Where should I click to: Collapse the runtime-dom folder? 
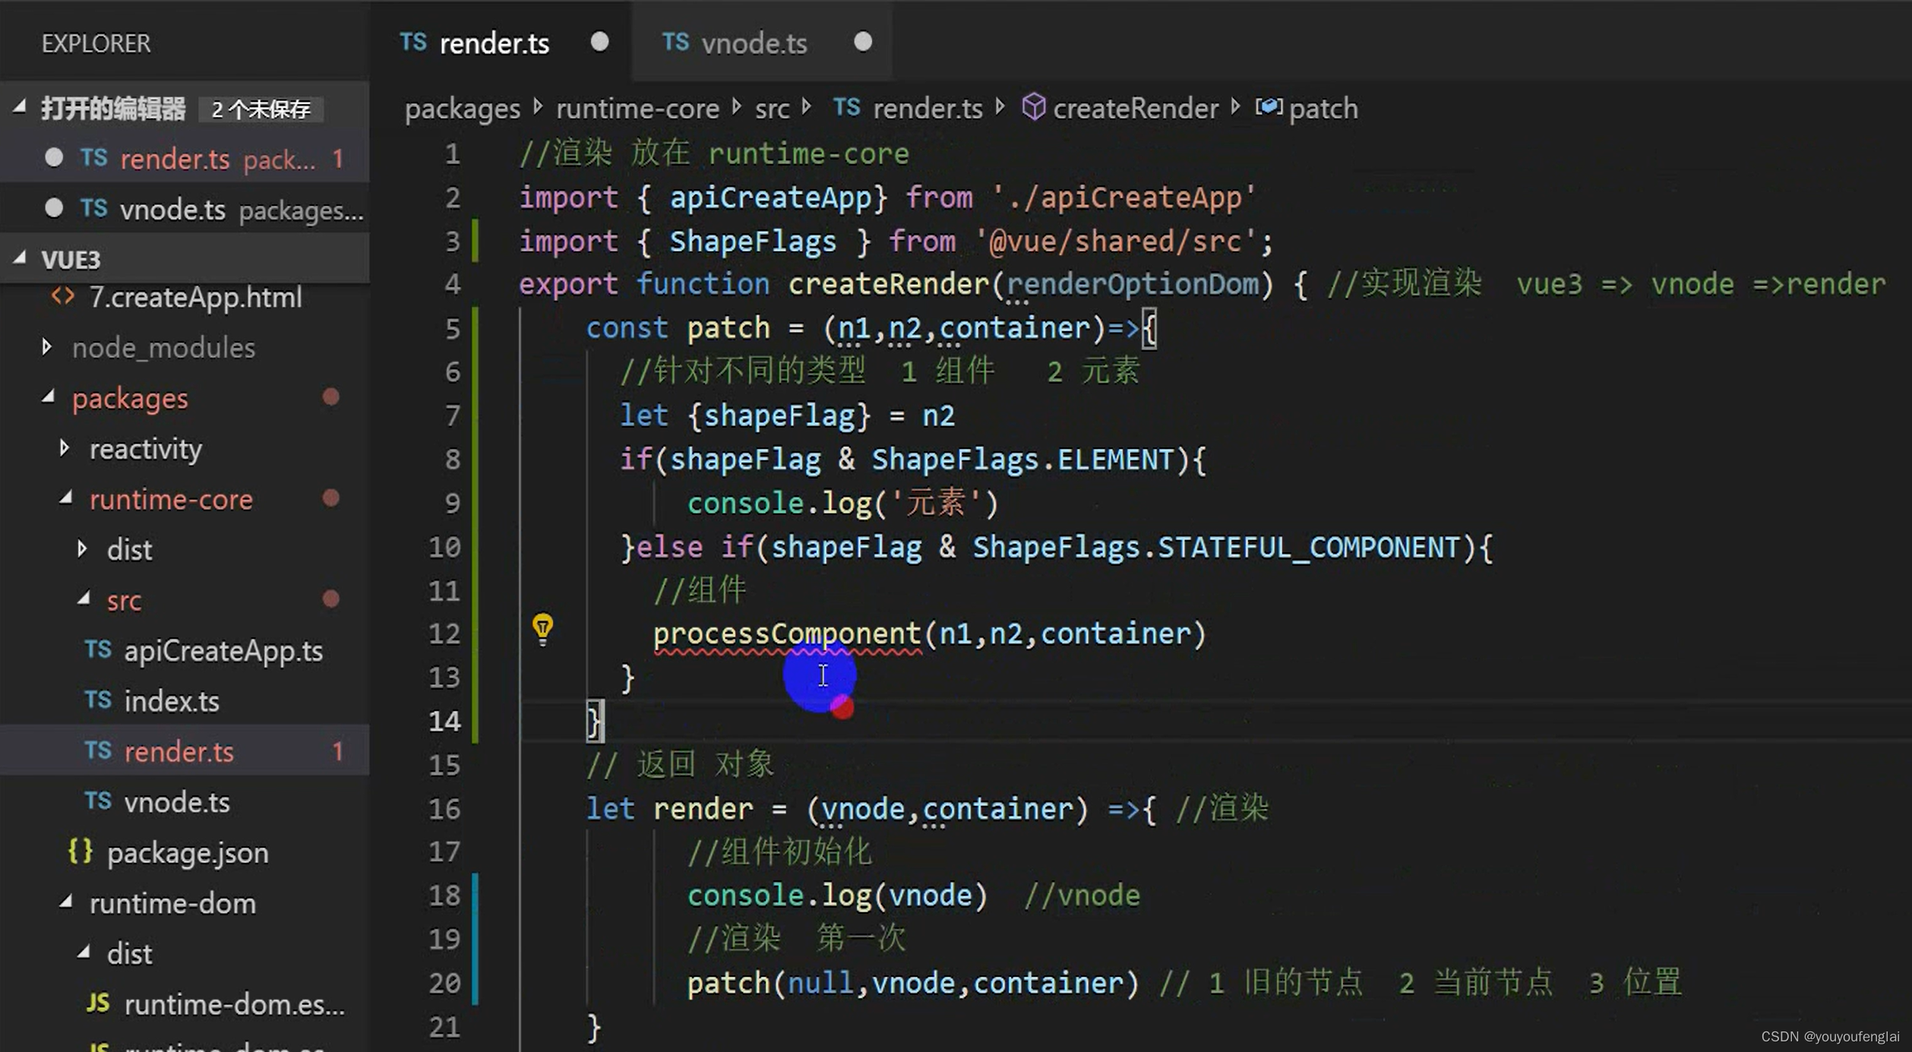66,902
